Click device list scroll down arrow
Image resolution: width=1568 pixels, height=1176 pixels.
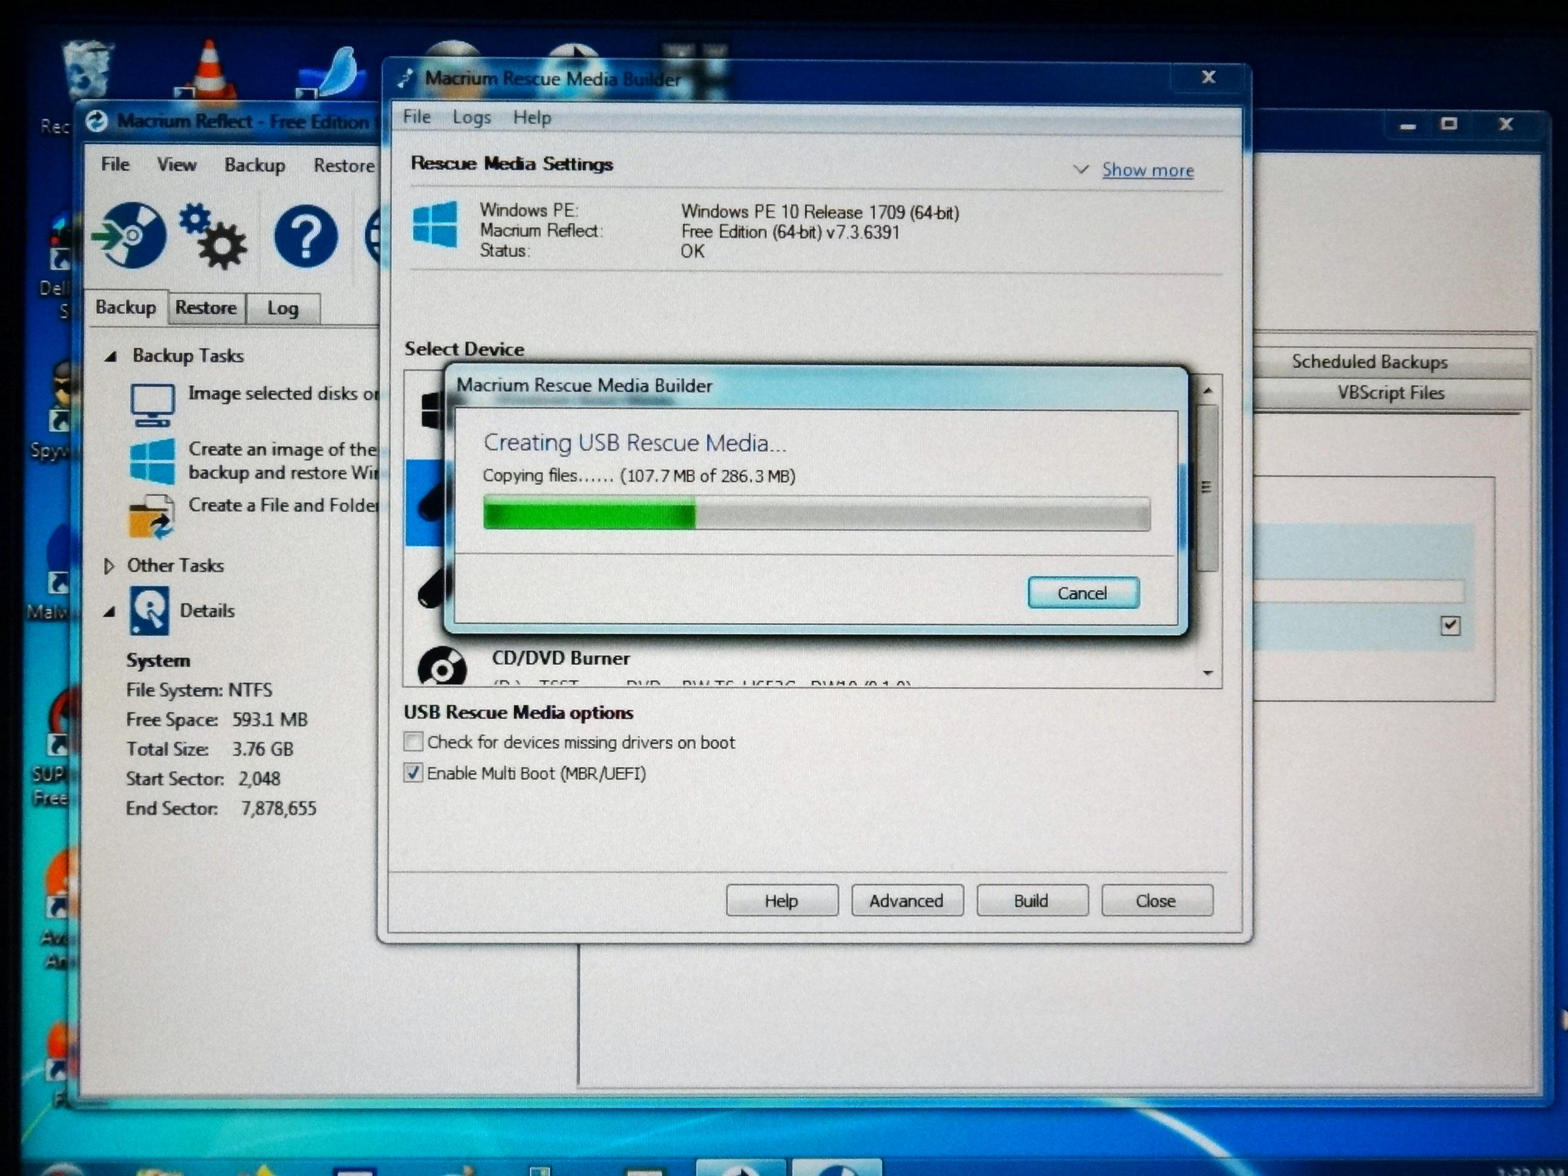(1208, 673)
